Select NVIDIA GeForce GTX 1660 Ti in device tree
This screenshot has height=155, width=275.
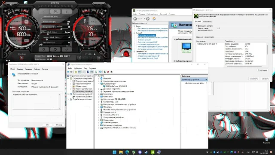coord(116,86)
